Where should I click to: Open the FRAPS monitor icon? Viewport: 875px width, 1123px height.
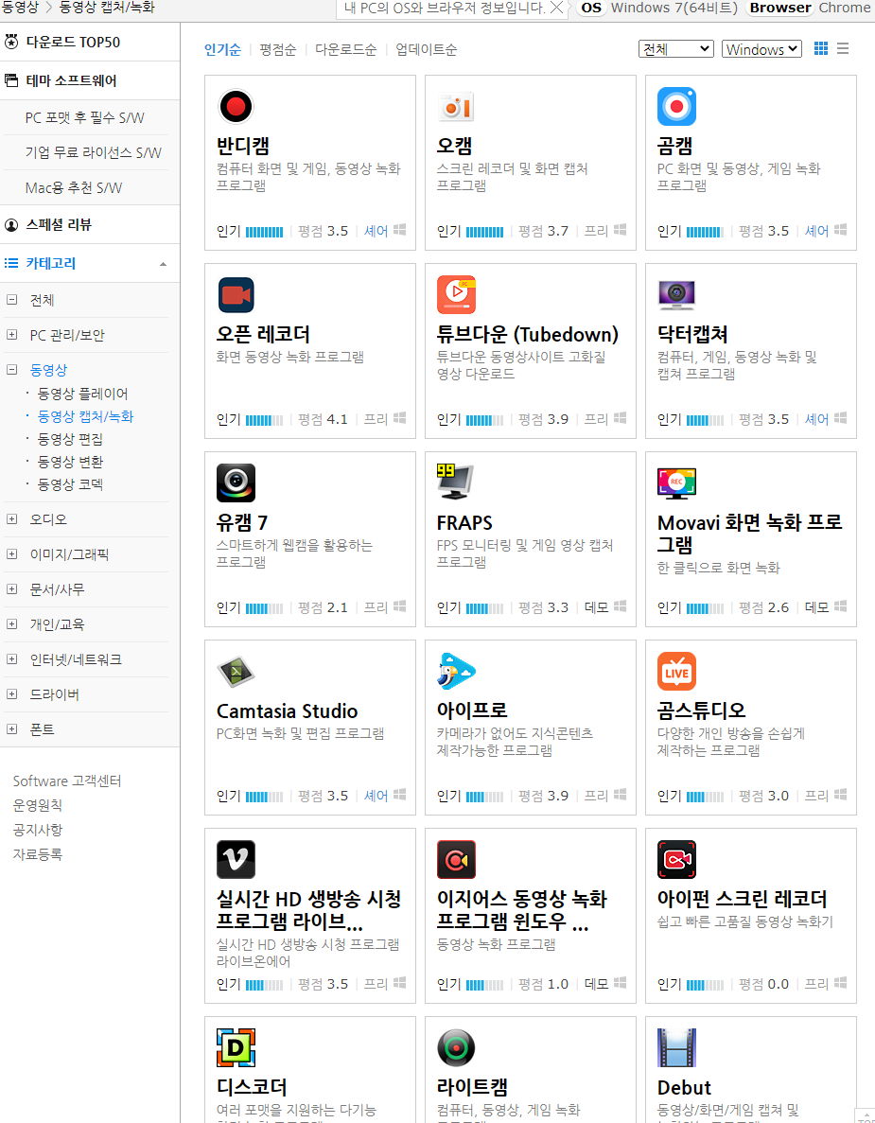click(456, 483)
